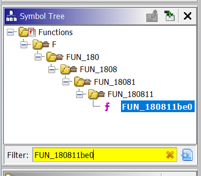This screenshot has height=176, width=201.
Task: Collapse the FUN_180 folder node
Action: coord(38,57)
